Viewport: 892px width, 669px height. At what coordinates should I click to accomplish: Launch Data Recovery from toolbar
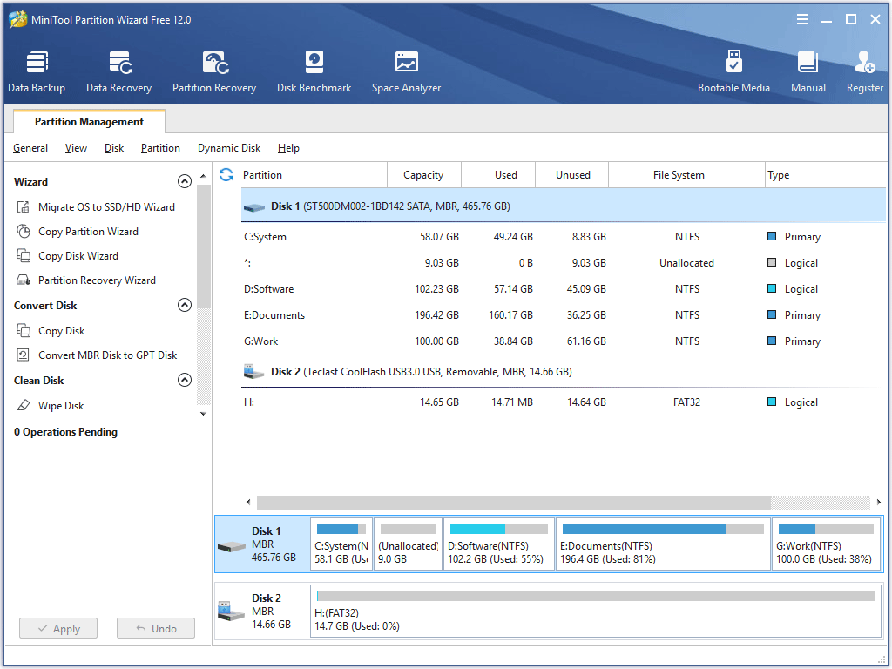(x=118, y=71)
